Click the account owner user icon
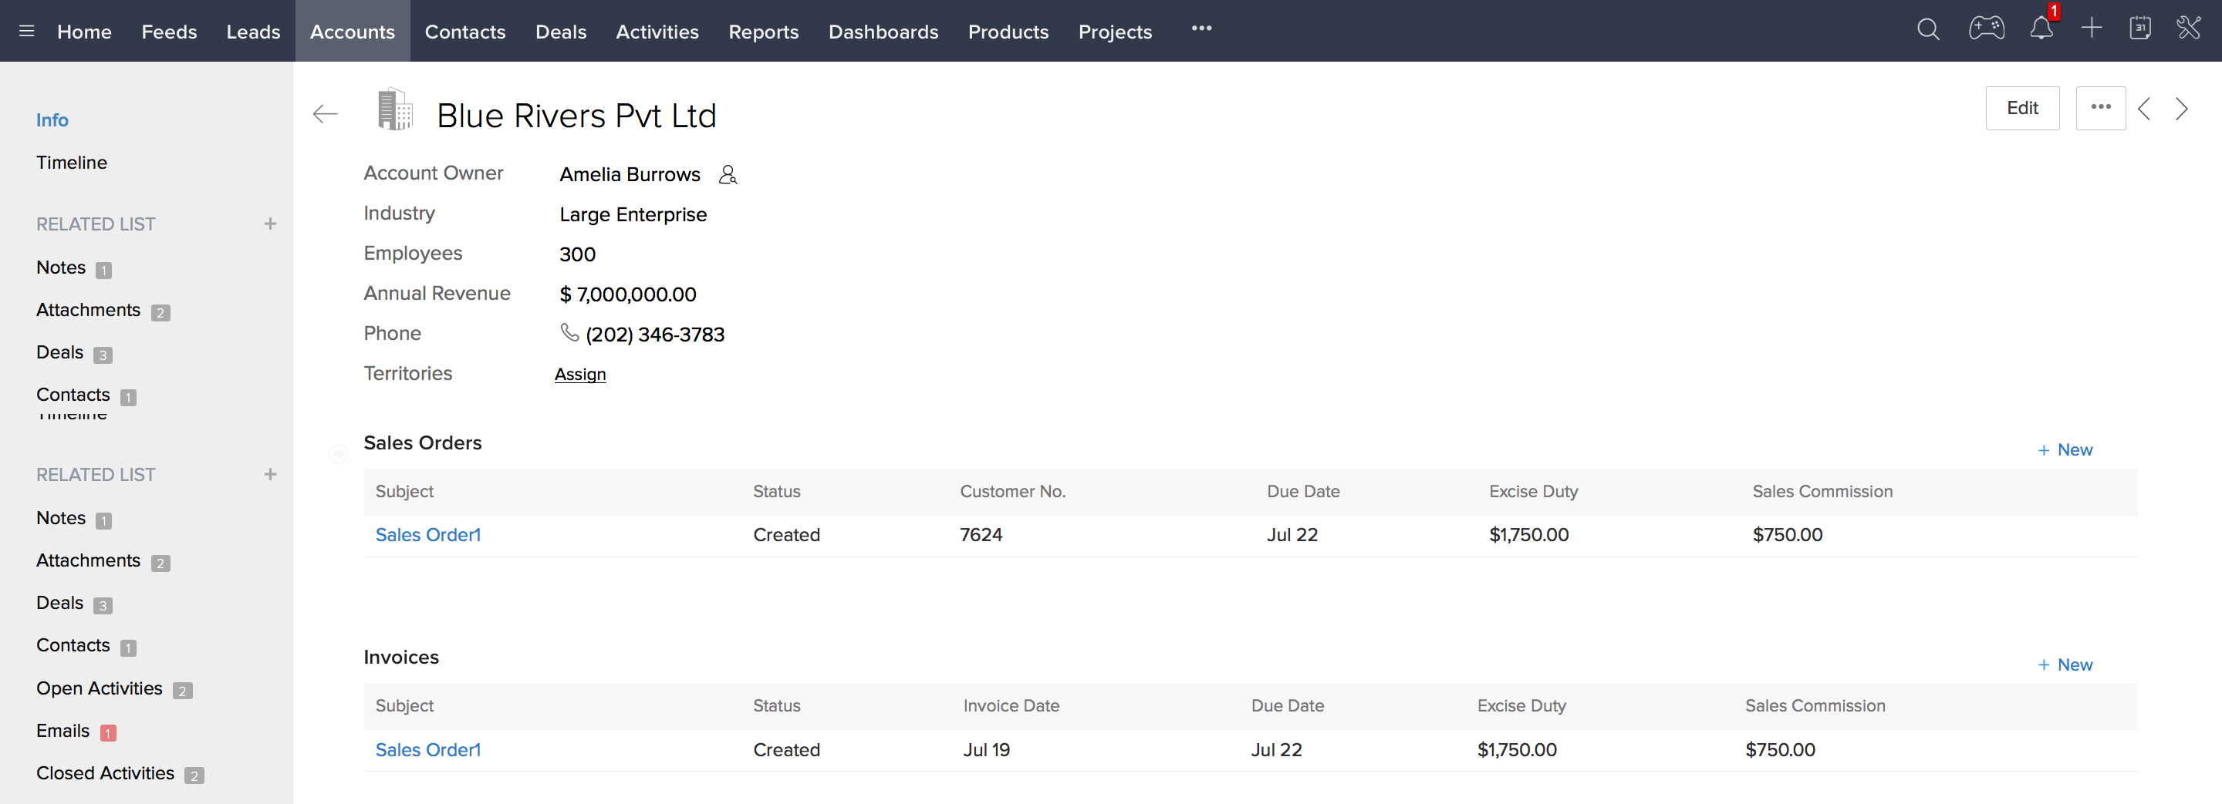This screenshot has width=2222, height=804. click(x=728, y=175)
